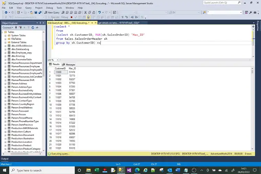Open File Explorer from the taskbar
The width and height of the screenshot is (261, 174).
pyautogui.click(x=88, y=170)
